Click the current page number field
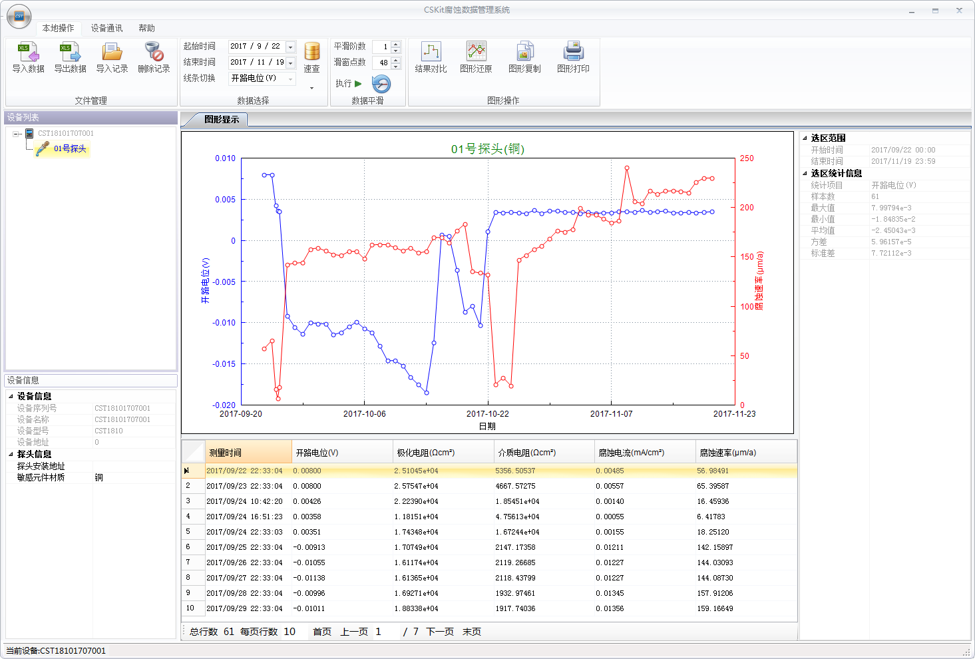Image resolution: width=975 pixels, height=659 pixels. [386, 632]
